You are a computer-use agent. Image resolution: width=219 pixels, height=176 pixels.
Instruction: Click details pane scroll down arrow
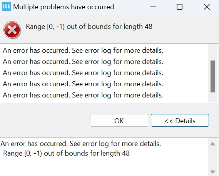click(212, 172)
